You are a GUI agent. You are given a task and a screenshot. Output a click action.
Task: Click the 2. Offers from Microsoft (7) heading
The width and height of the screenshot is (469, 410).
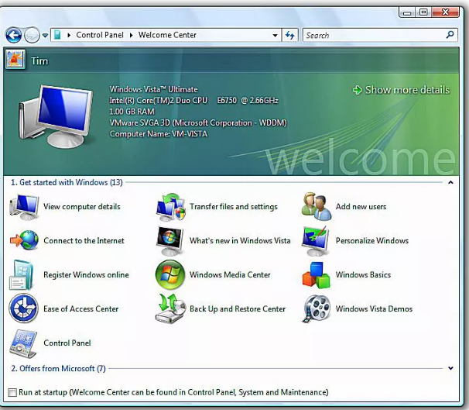pos(58,368)
